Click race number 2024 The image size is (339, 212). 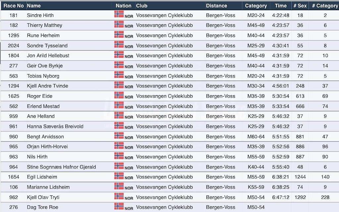point(13,45)
